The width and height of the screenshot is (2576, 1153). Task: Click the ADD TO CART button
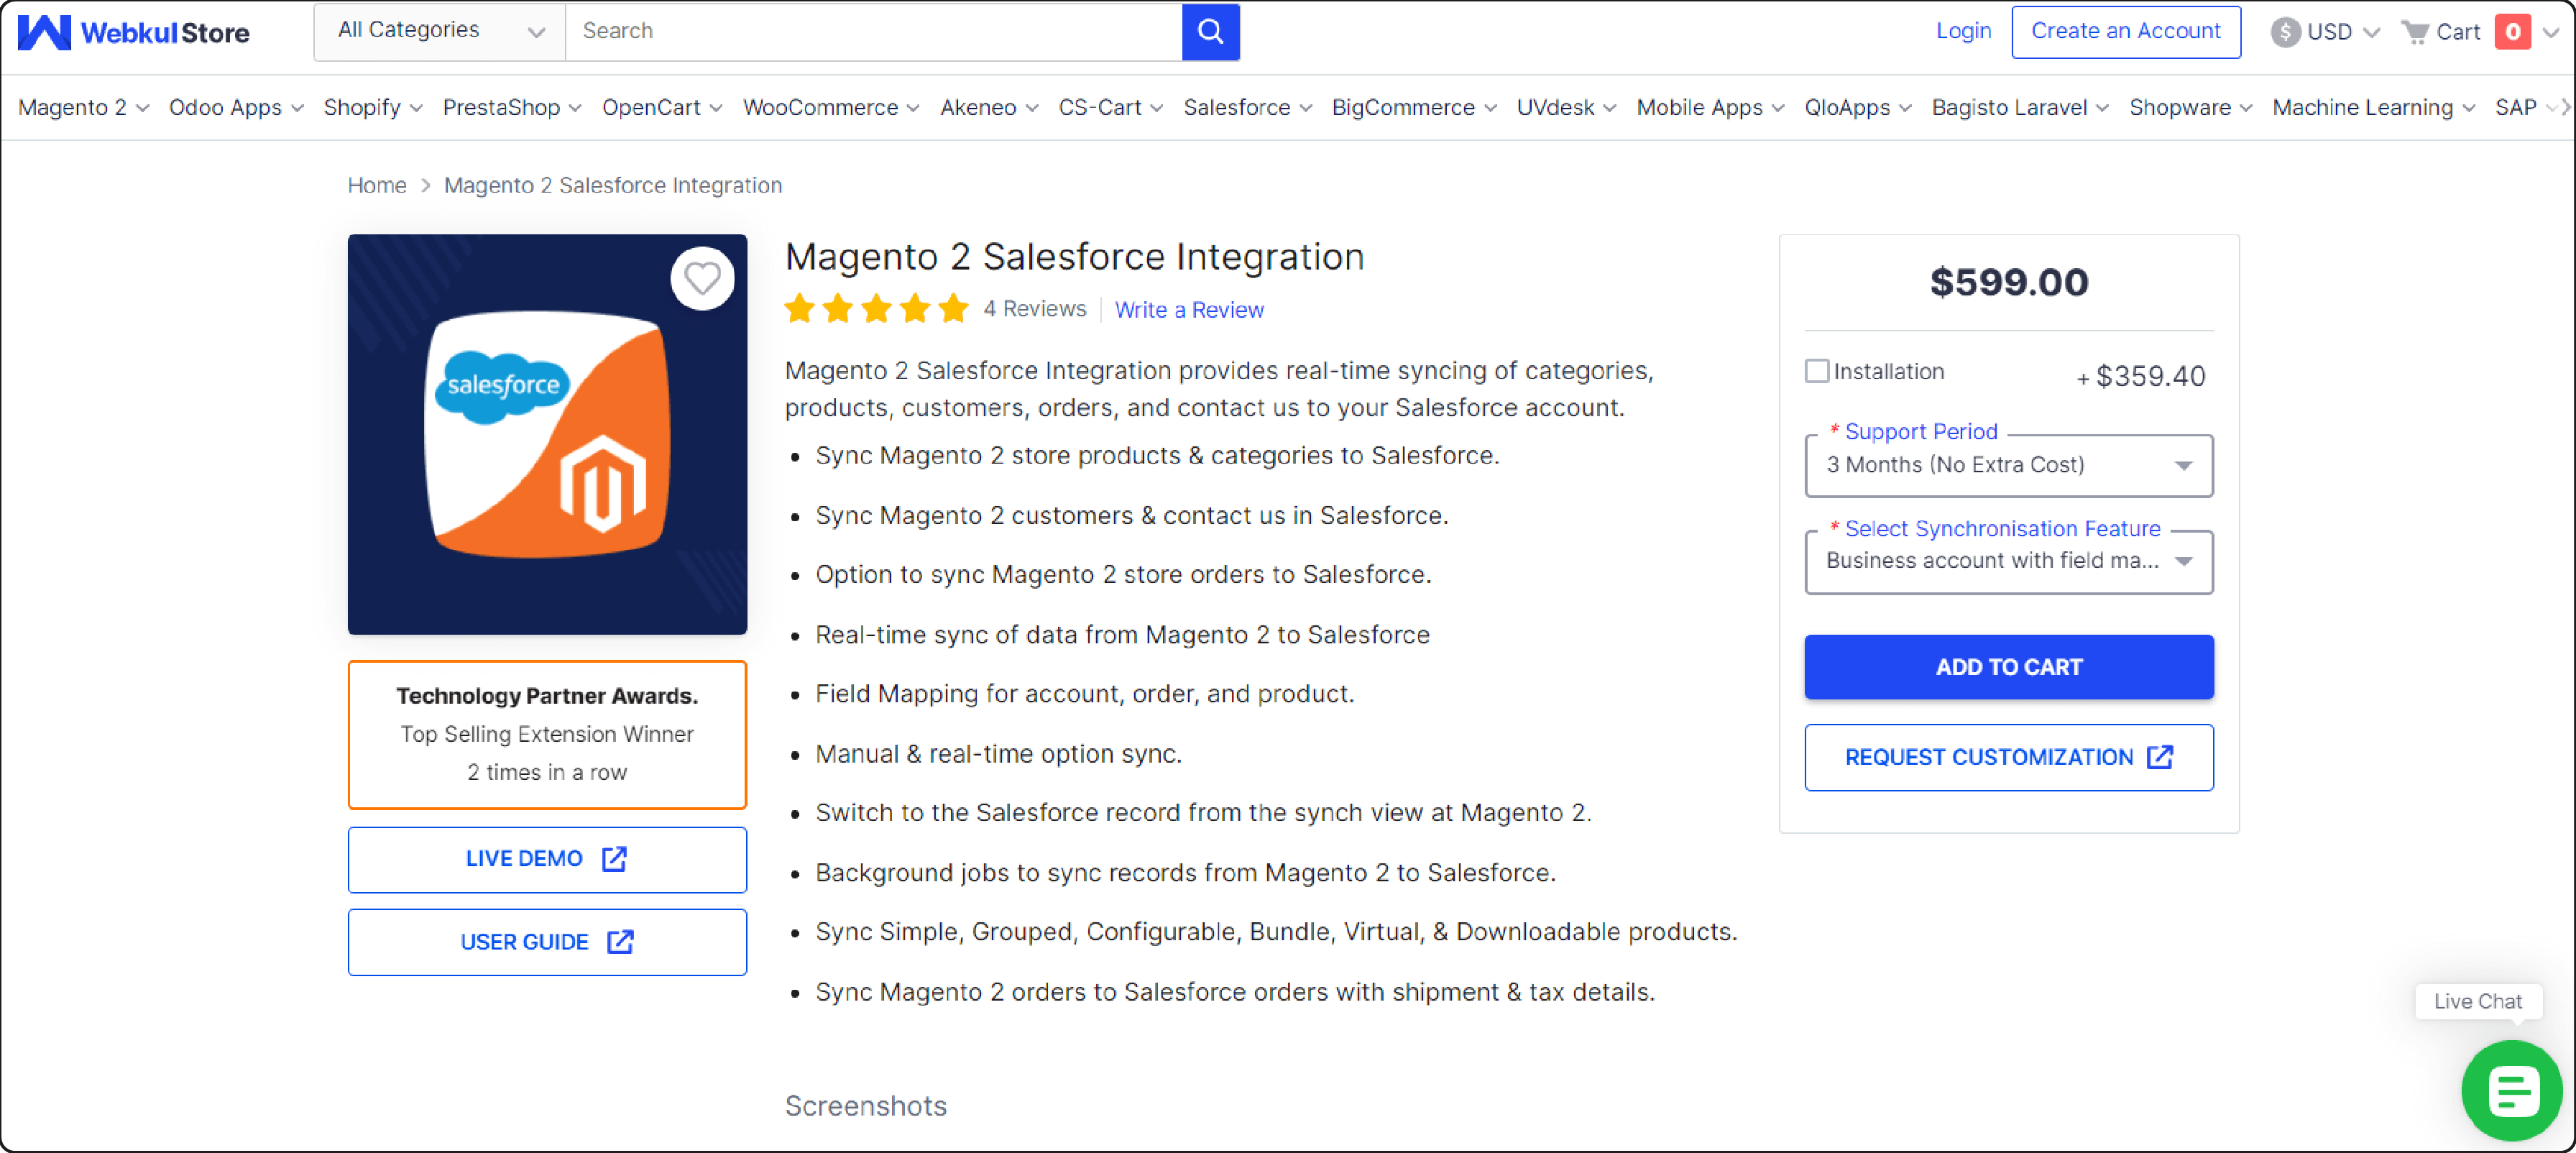coord(2008,667)
